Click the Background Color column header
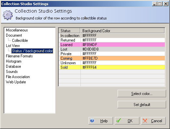Screen dimensions: 170x129 point(122,31)
